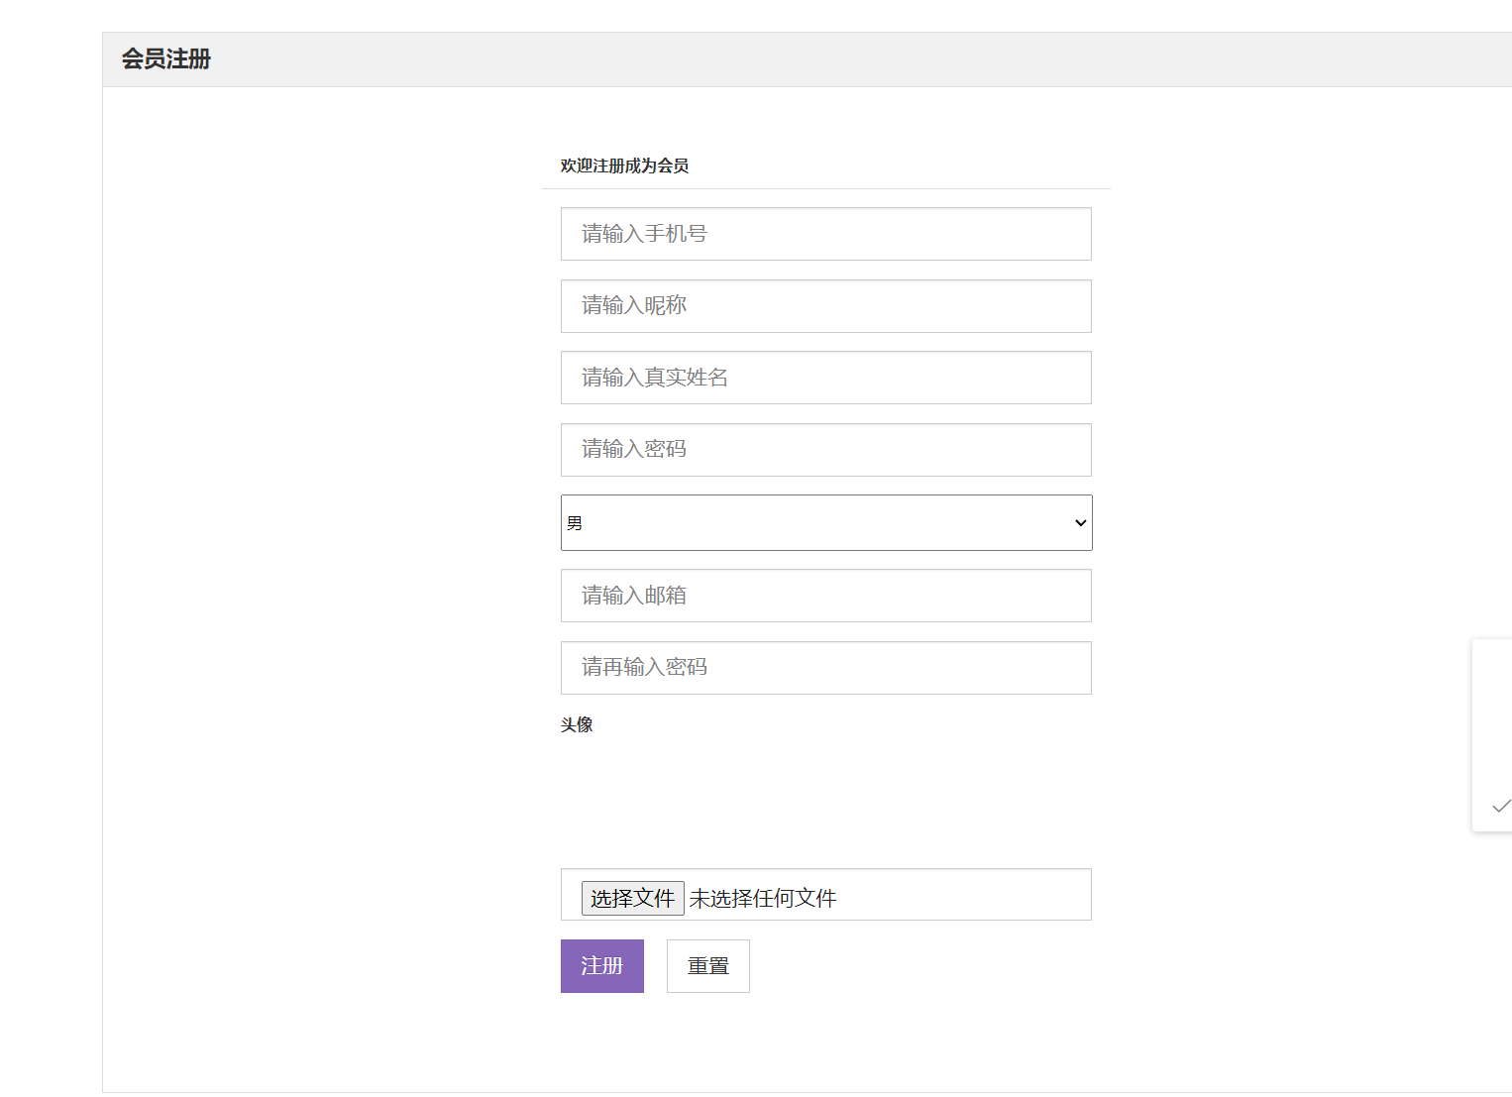The height and width of the screenshot is (1097, 1512).
Task: Focus the 请输入真实姓名 real name field
Action: pyautogui.click(x=825, y=378)
